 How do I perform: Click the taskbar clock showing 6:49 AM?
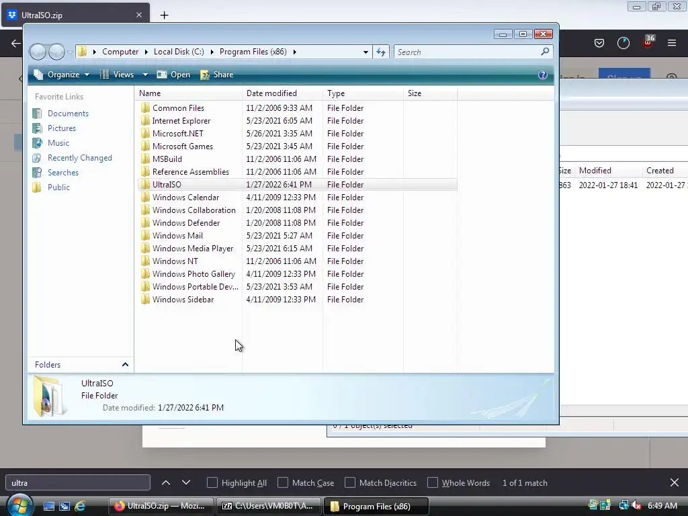(x=662, y=505)
